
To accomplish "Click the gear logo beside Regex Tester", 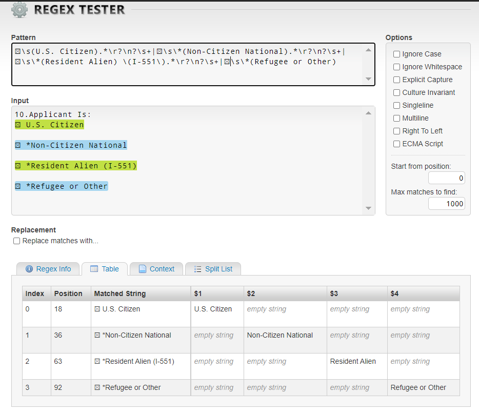I will coord(19,10).
